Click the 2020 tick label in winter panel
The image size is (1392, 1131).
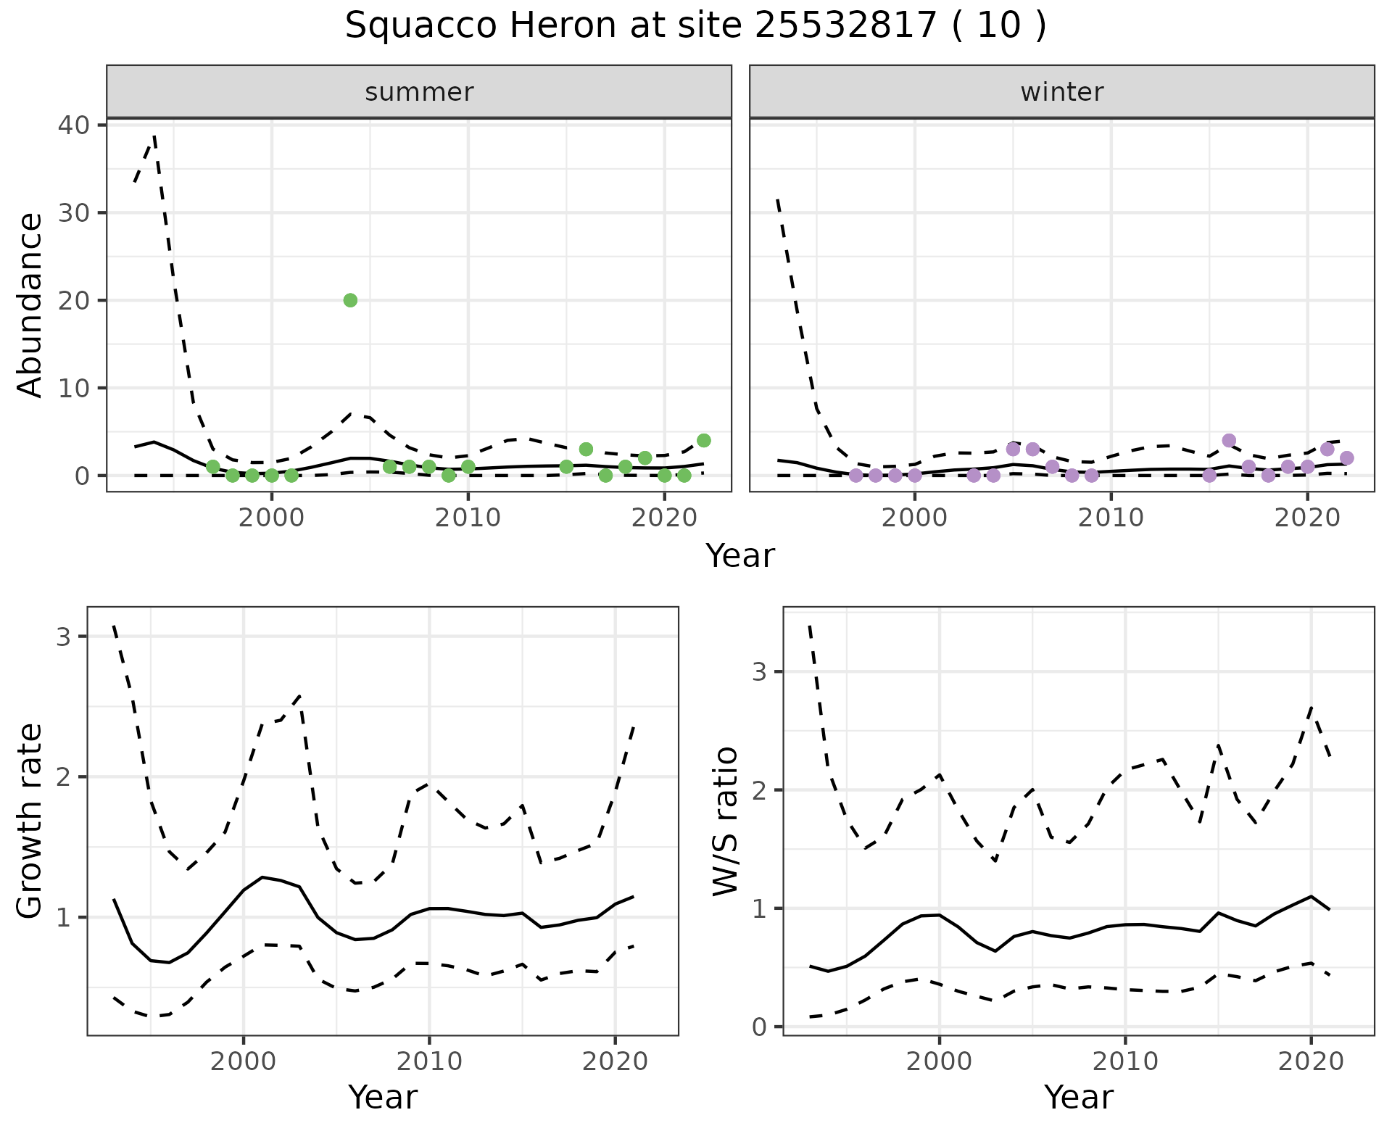point(1307,518)
